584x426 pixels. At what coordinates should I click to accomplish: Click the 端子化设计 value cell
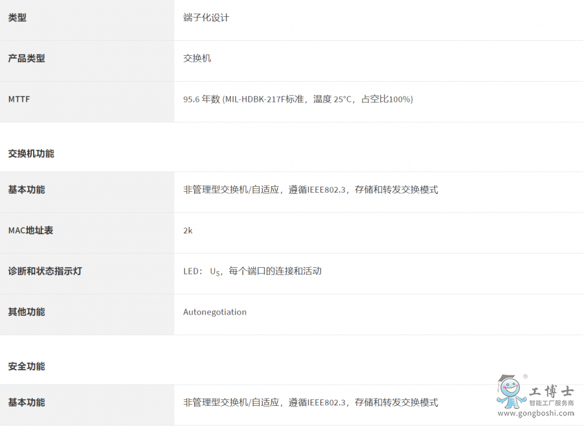pyautogui.click(x=206, y=18)
